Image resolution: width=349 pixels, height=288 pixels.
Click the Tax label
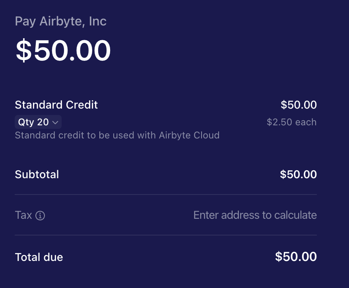(x=23, y=215)
